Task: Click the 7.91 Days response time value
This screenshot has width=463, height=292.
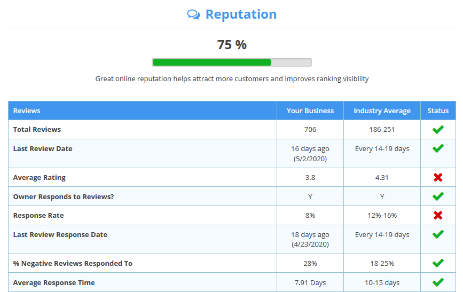Action: (310, 282)
